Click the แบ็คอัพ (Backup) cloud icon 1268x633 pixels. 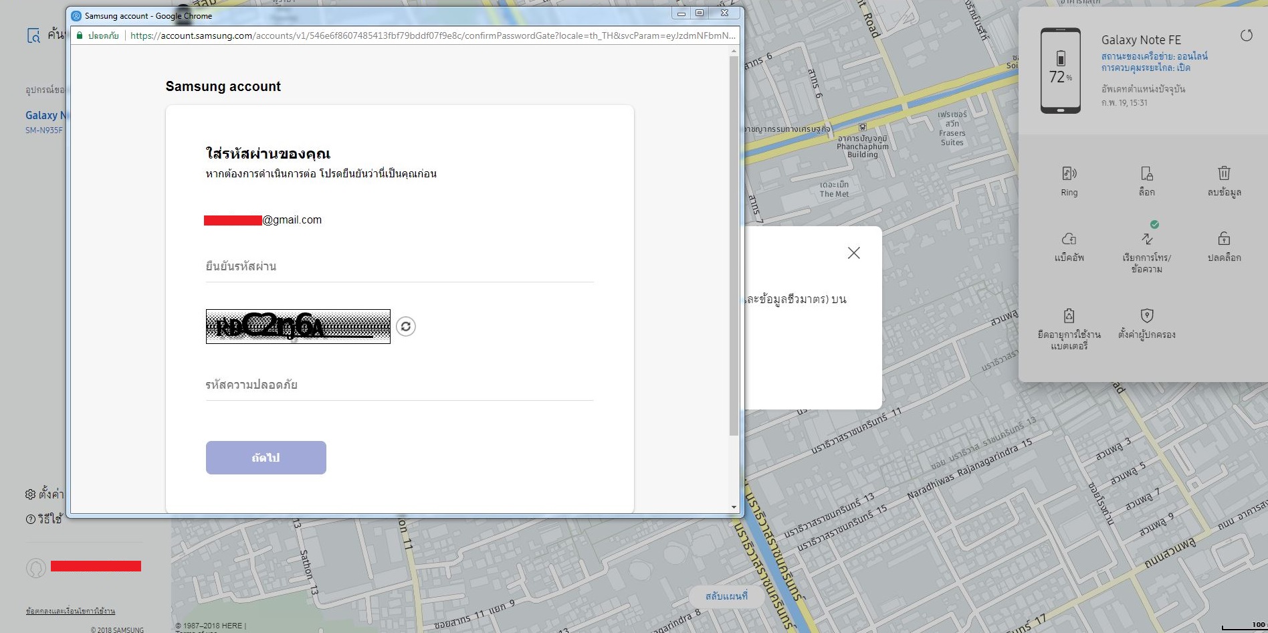(1069, 239)
